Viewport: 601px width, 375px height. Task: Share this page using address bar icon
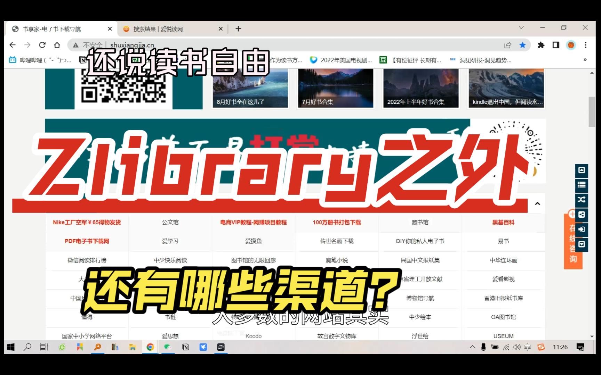tap(508, 45)
